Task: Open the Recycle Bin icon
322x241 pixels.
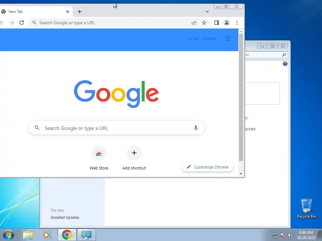Action: [306, 209]
